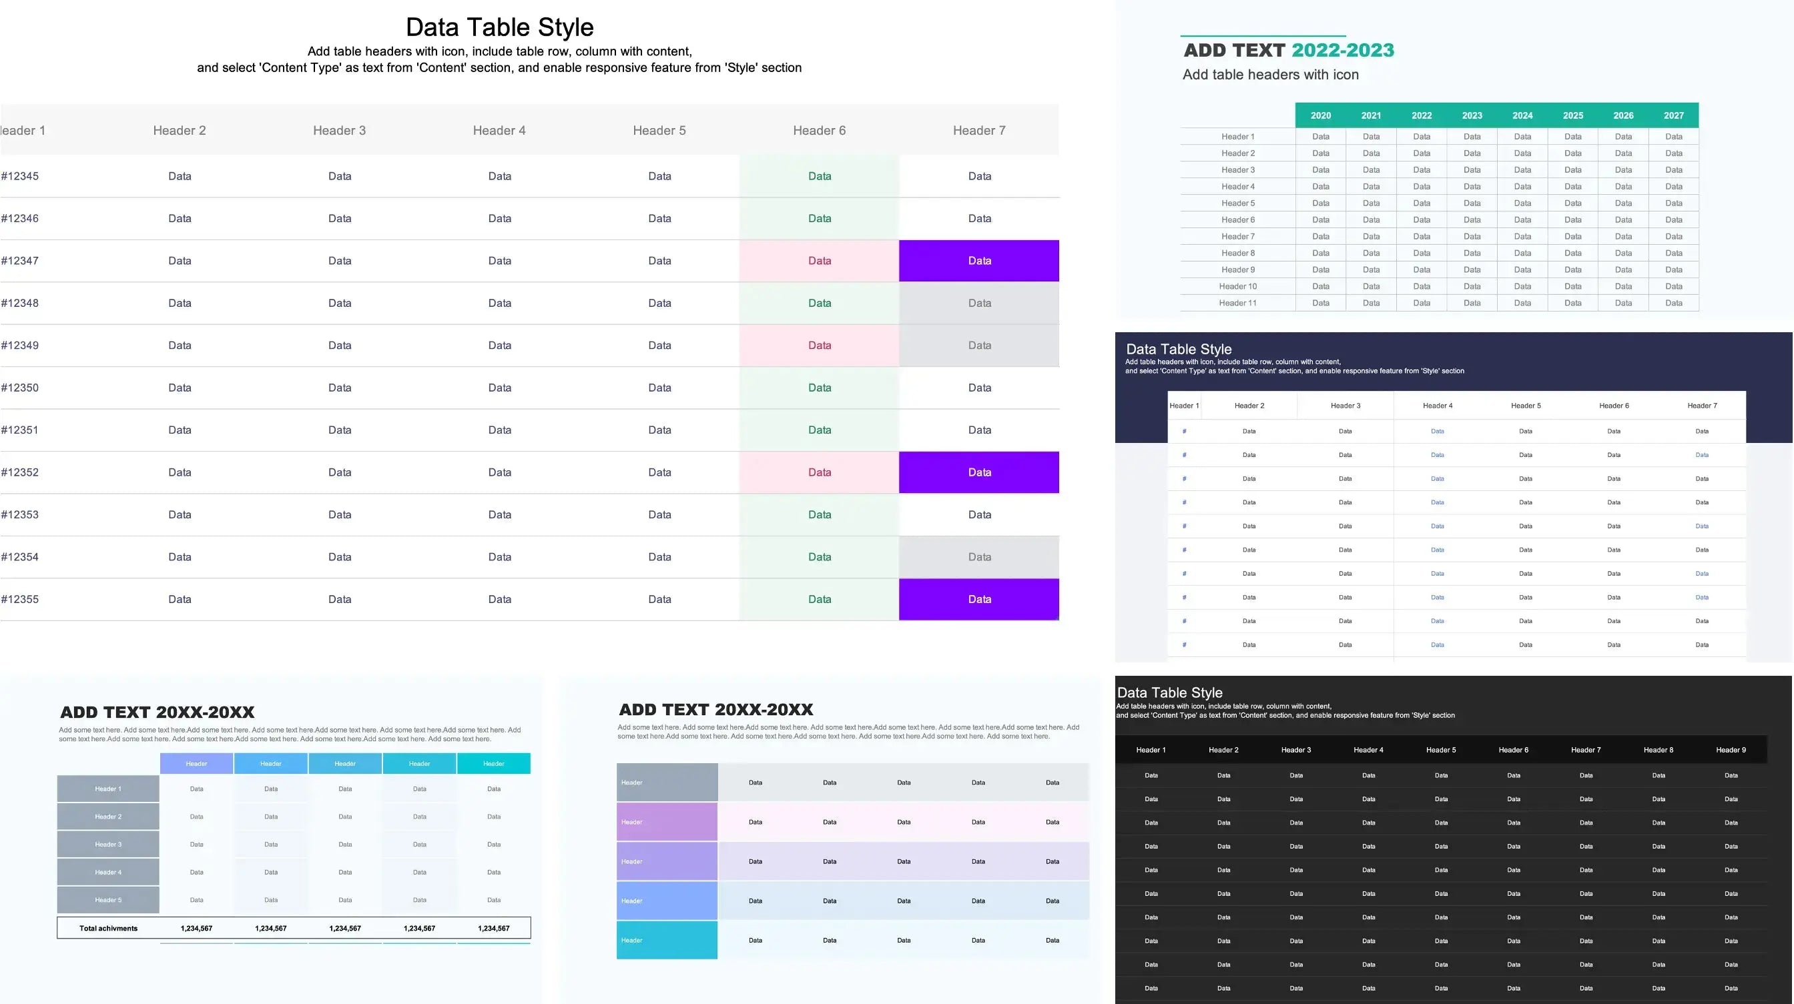
Task: Click the 2023 year header cell
Action: coord(1472,115)
